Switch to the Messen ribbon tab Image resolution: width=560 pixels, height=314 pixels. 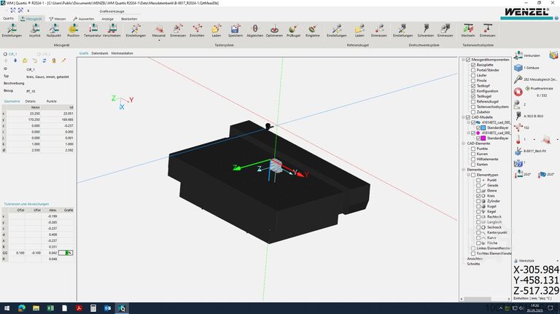[x=58, y=18]
